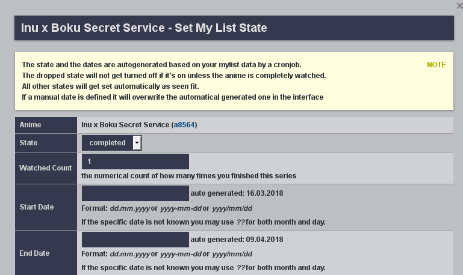This screenshot has width=463, height=275.
Task: Click the End Date row label
Action: 35,253
